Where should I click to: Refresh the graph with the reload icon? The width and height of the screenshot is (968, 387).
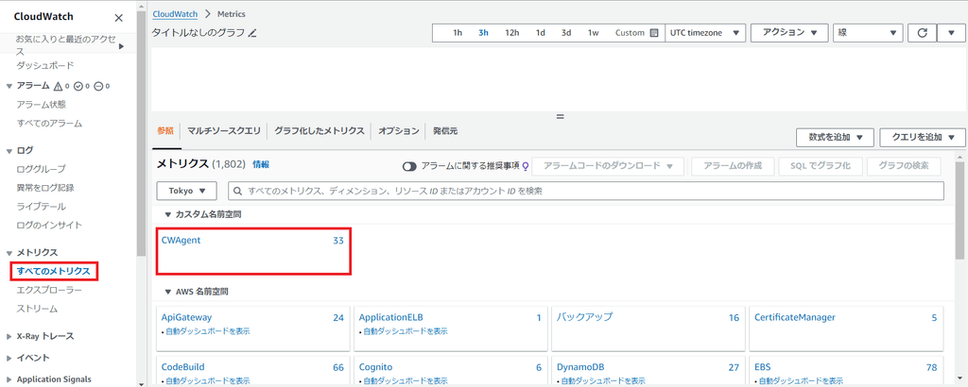pyautogui.click(x=923, y=33)
